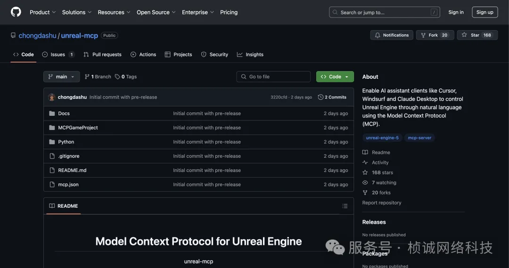Open commit author chongdashu link
The width and height of the screenshot is (509, 268).
click(x=72, y=97)
